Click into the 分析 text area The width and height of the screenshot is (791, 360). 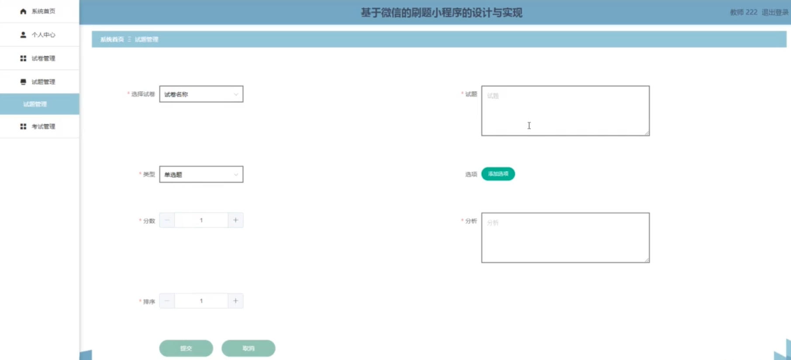click(x=565, y=238)
